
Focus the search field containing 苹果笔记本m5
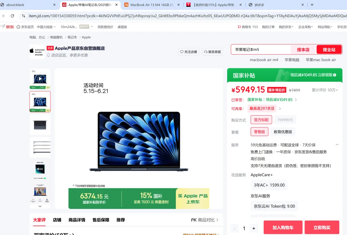click(x=261, y=49)
